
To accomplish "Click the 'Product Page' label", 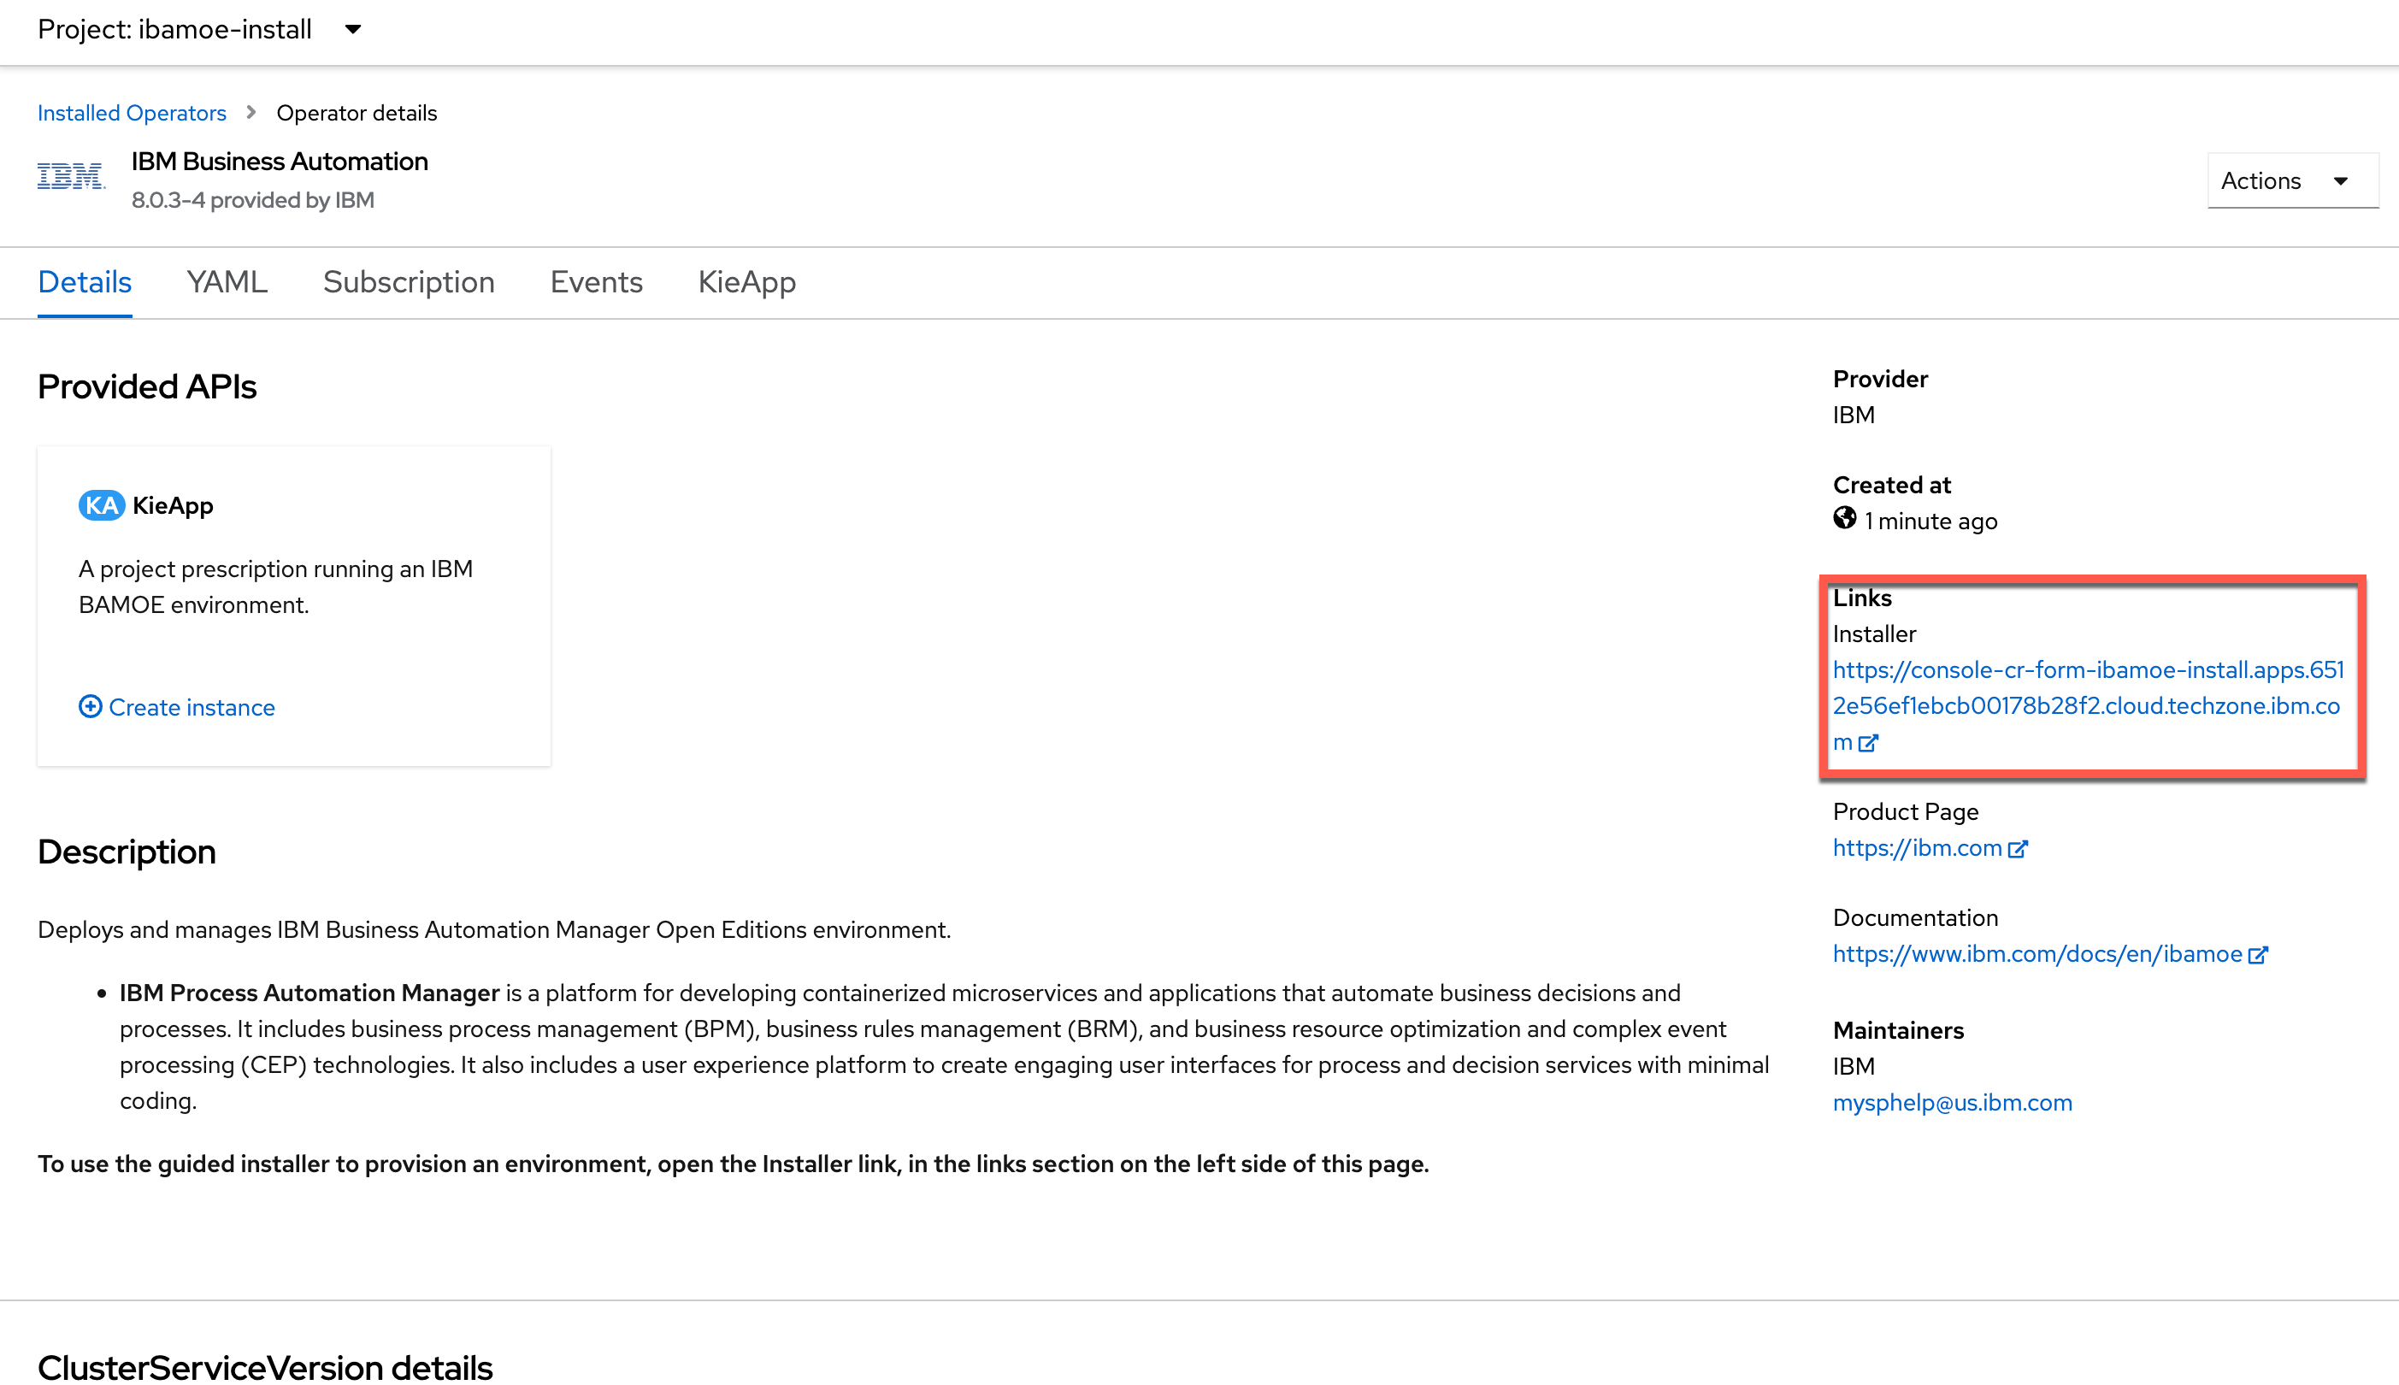I will coord(1906,811).
